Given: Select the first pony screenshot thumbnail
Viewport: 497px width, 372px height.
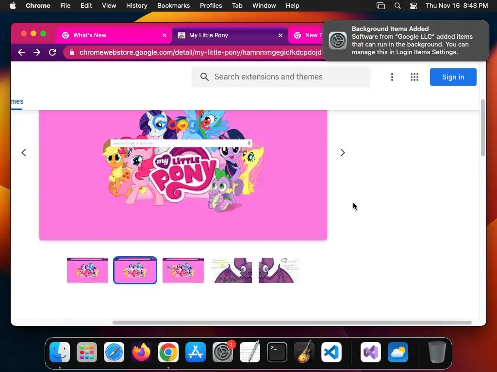Looking at the screenshot, I should (x=87, y=270).
